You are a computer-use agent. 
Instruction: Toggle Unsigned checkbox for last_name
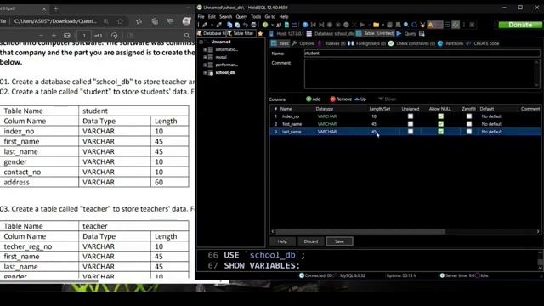coord(411,132)
